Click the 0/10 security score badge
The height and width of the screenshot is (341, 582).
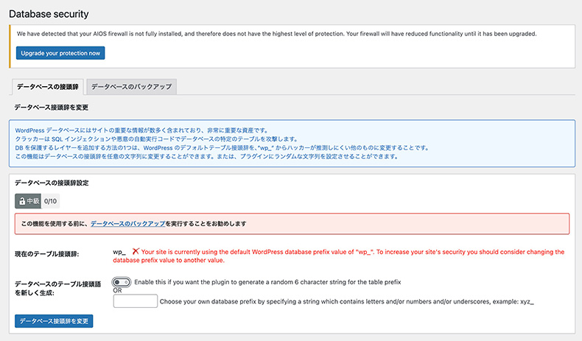[x=50, y=200]
